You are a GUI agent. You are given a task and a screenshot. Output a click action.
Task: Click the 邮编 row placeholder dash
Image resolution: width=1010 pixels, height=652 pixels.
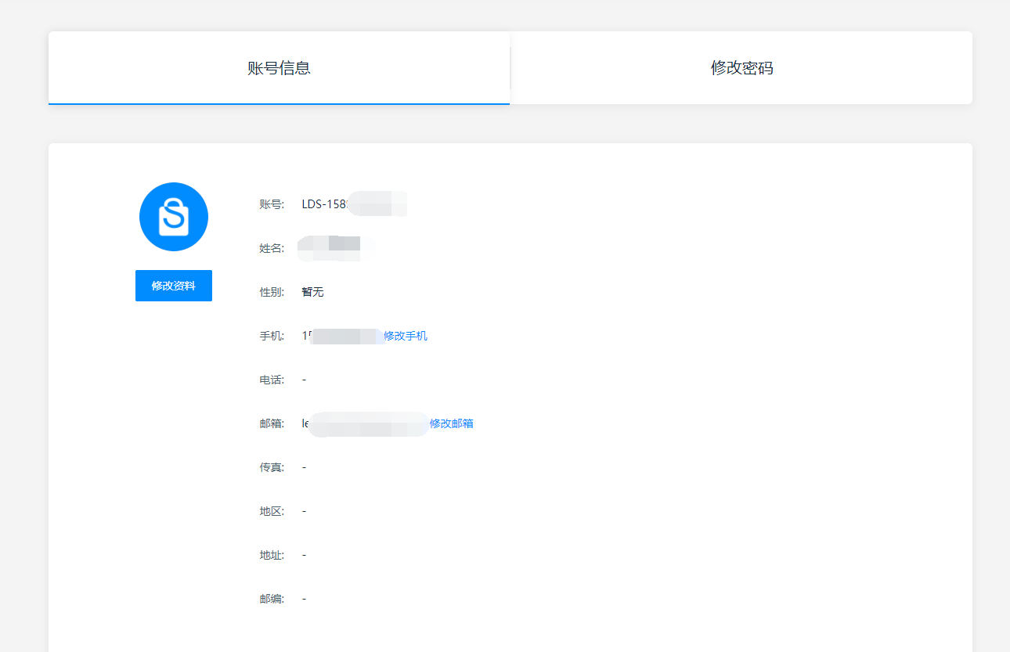(304, 598)
